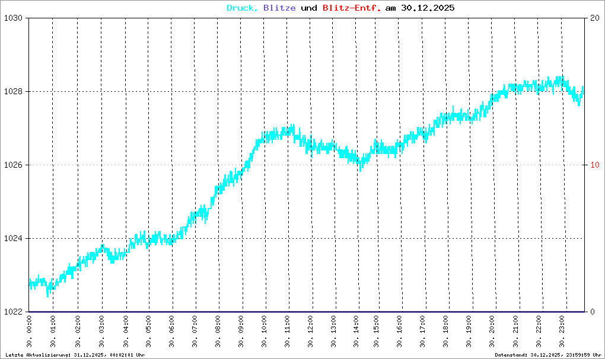Click the blue 'Blitze' legend label
This screenshot has width=605, height=359.
[280, 8]
